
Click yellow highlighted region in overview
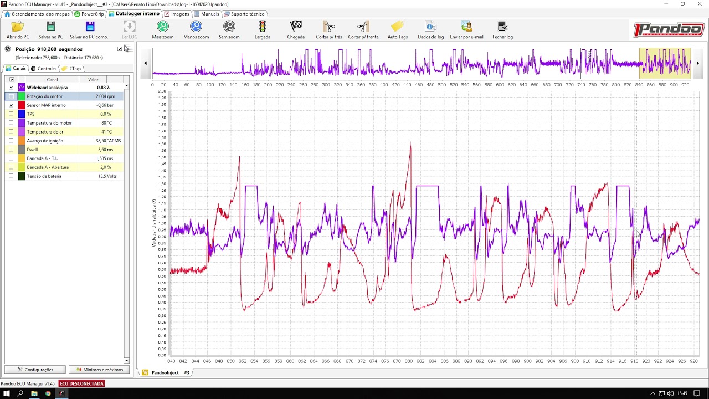coord(665,63)
